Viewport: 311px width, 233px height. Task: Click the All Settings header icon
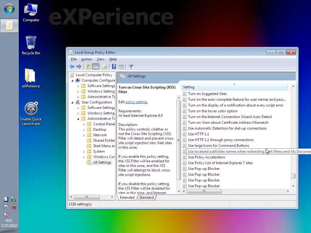pos(122,76)
